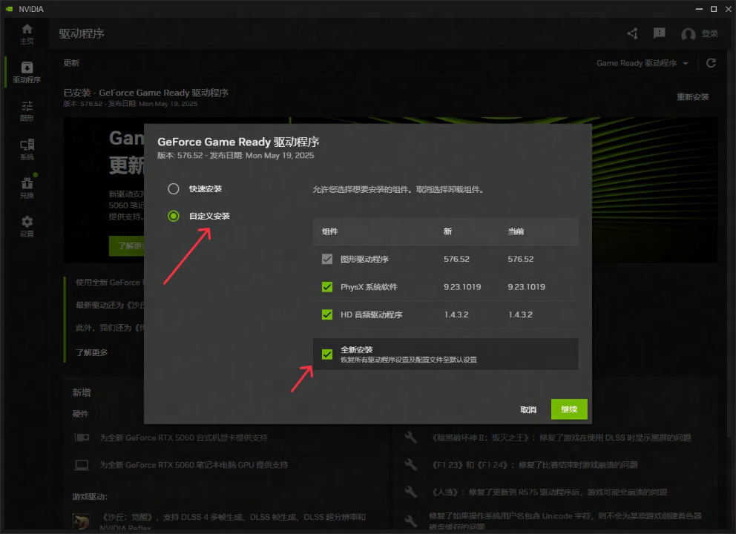Select 自定义安装 custom install radio
The height and width of the screenshot is (534, 736).
tap(173, 216)
